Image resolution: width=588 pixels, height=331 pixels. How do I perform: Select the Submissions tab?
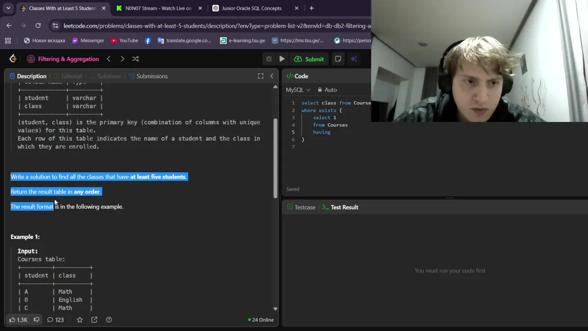click(148, 76)
